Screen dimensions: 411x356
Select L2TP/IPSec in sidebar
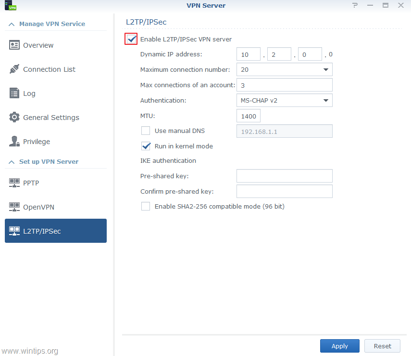[56, 231]
